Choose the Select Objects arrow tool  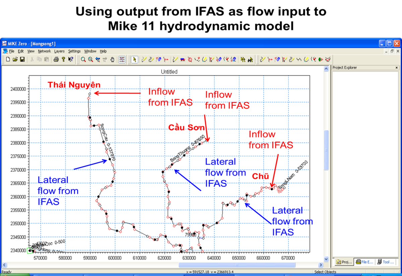point(134,59)
